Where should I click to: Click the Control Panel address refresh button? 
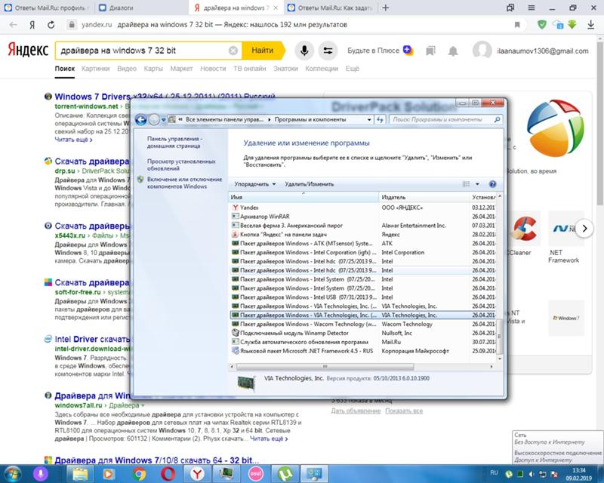tap(381, 120)
